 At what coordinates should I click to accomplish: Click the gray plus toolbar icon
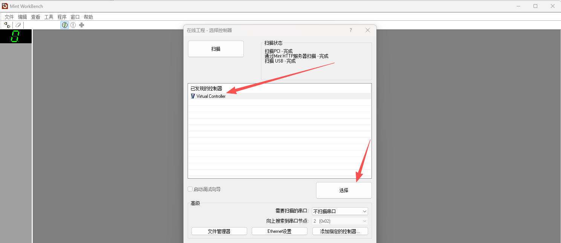click(81, 25)
